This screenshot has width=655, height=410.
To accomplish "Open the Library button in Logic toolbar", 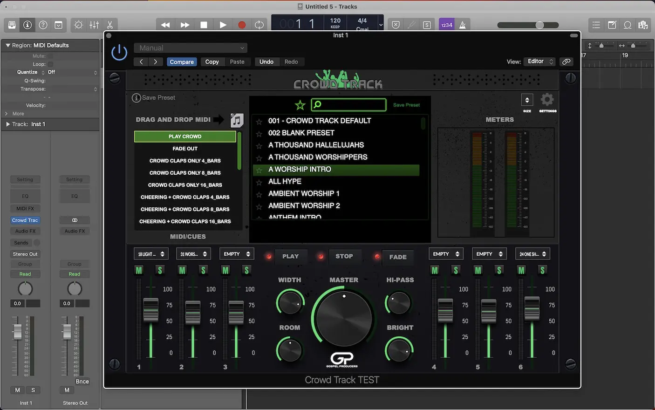I will coord(12,25).
